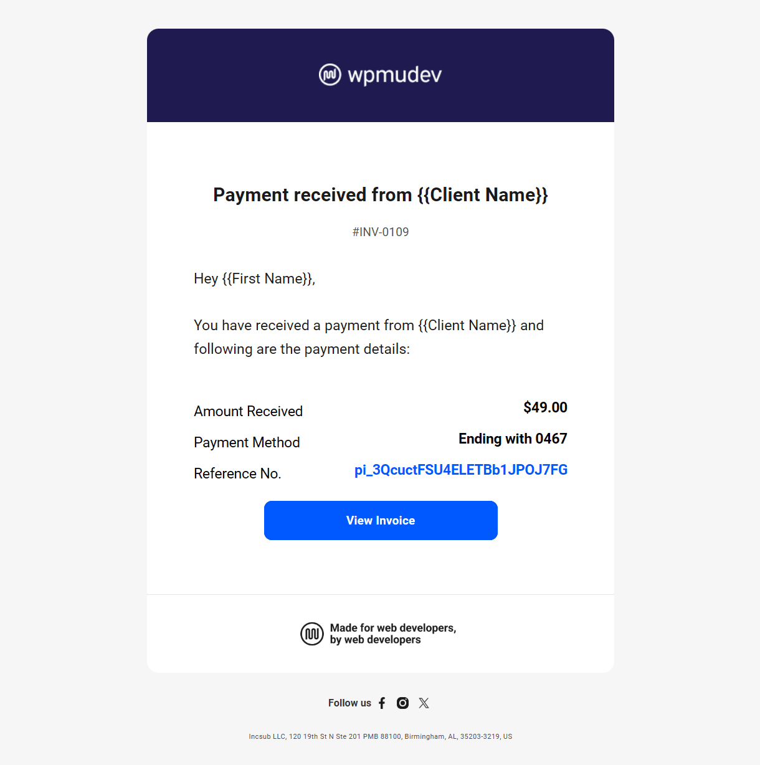Click the "Payment received from" heading
The image size is (760, 765).
pos(381,195)
